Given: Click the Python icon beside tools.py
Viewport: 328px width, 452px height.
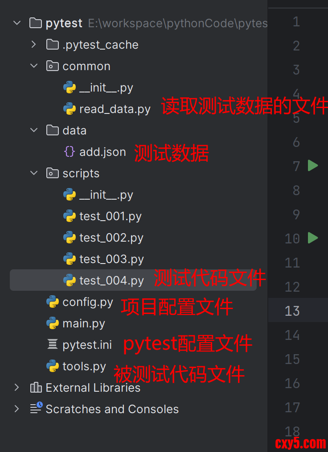Looking at the screenshot, I should 53,366.
